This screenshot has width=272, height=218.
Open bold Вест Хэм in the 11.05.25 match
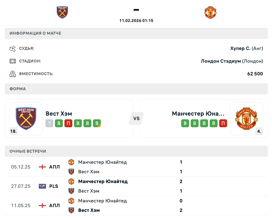coord(89,210)
